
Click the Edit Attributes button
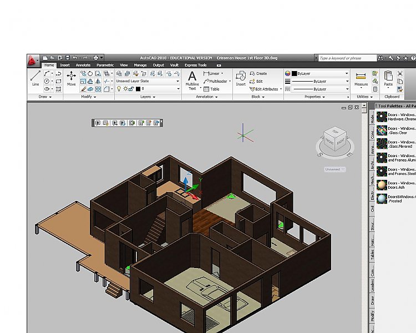(266, 89)
